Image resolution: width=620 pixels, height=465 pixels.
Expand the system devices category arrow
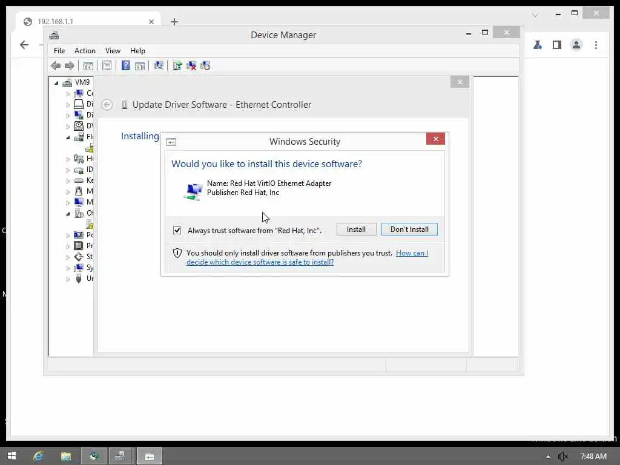tap(68, 268)
